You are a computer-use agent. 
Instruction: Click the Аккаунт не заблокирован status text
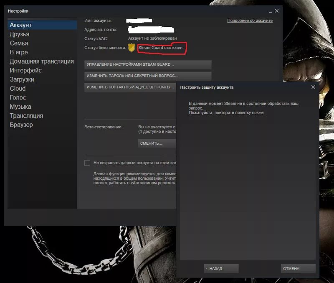pos(152,38)
